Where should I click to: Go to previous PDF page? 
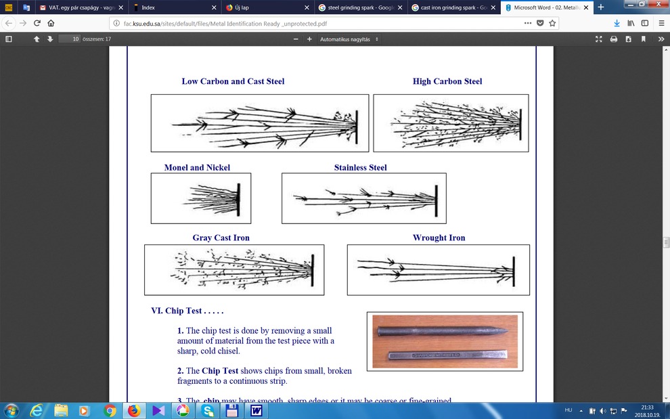pyautogui.click(x=37, y=39)
